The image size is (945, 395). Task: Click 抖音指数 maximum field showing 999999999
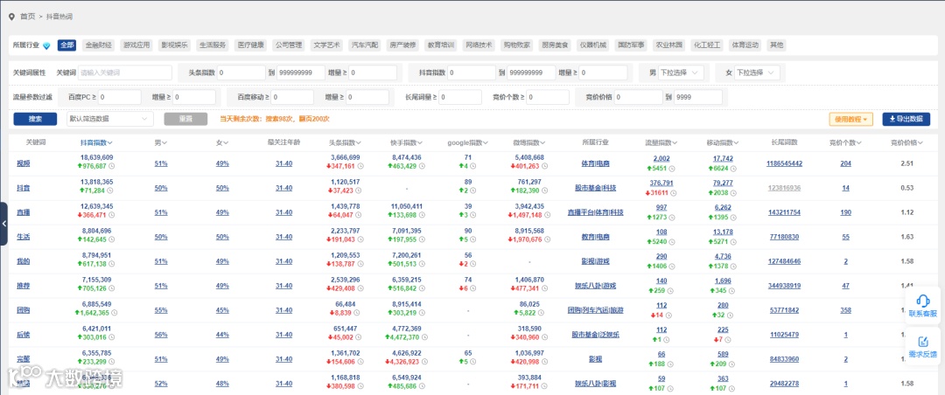point(532,73)
